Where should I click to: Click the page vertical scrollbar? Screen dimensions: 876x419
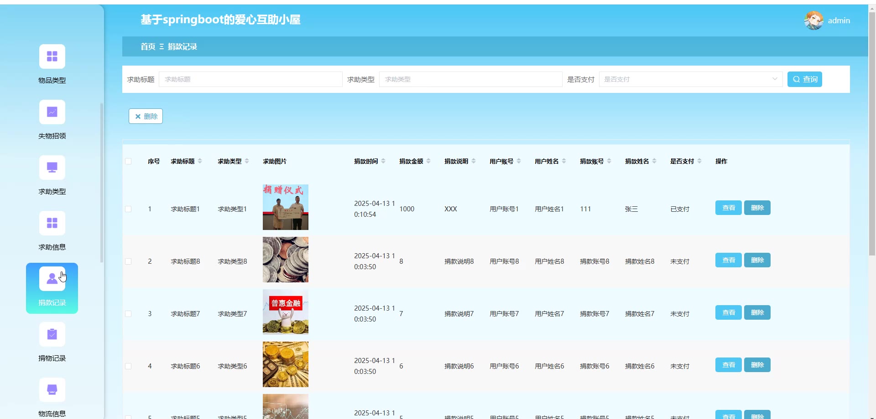click(872, 137)
